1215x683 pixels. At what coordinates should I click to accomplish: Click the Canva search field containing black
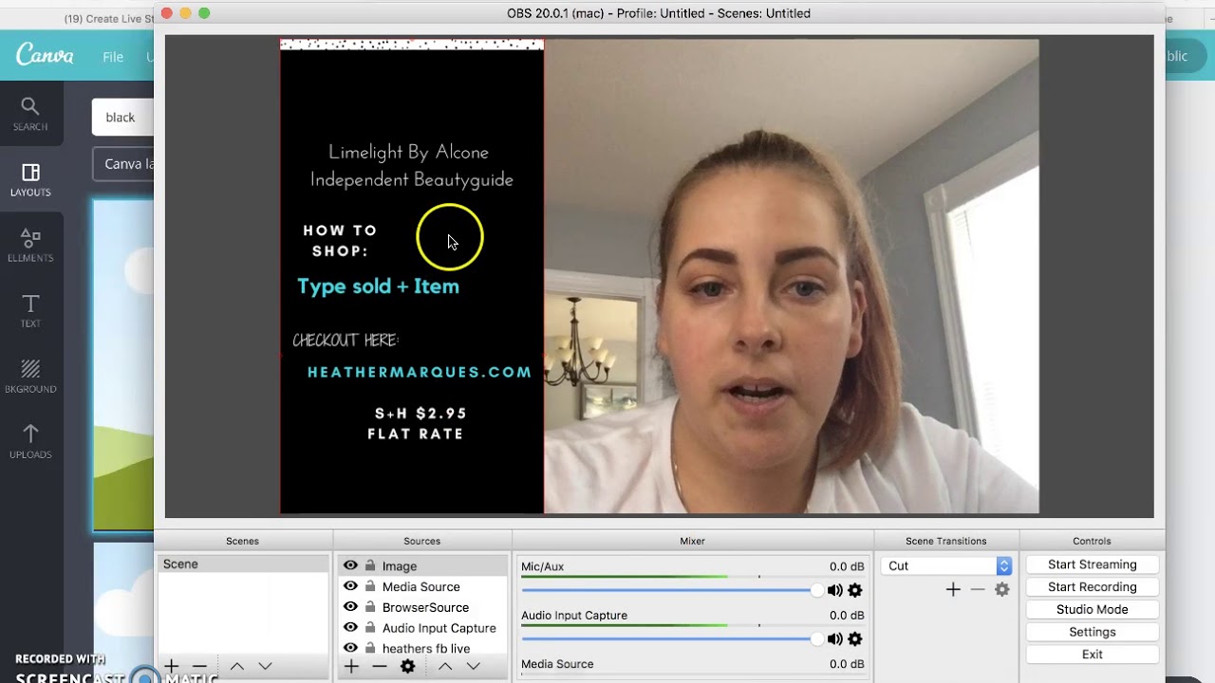click(123, 118)
